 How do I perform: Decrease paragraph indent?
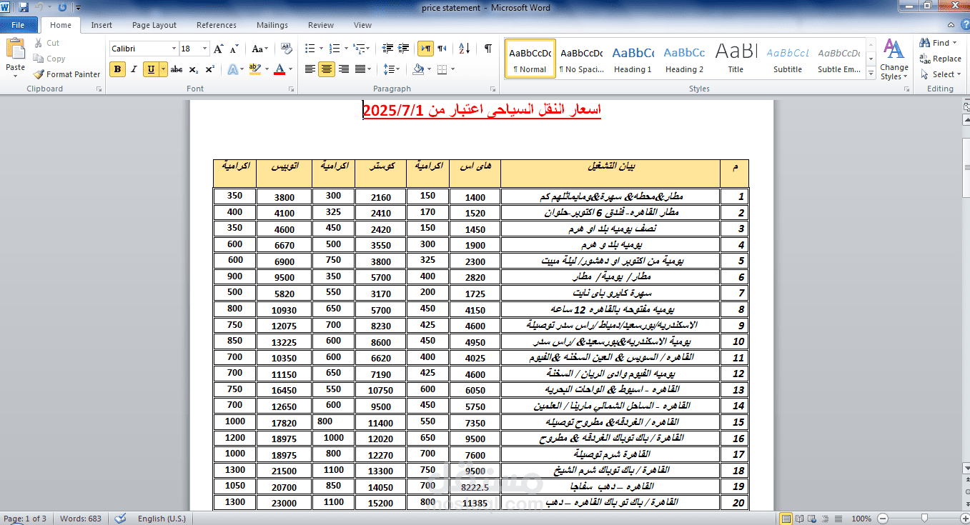click(x=387, y=49)
